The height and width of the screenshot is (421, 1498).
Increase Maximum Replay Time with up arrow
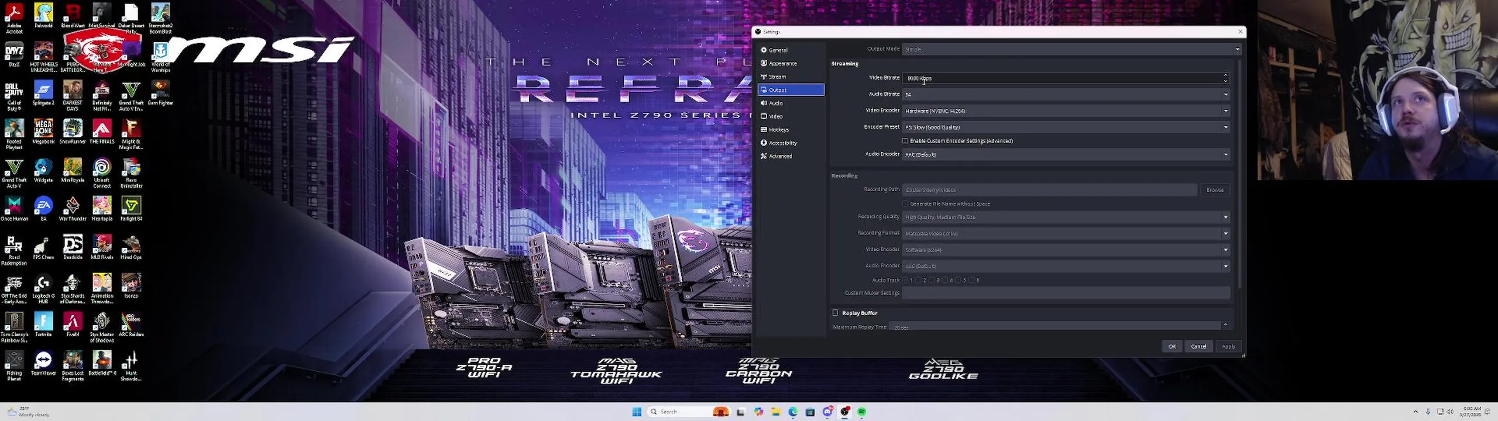coord(1225,324)
